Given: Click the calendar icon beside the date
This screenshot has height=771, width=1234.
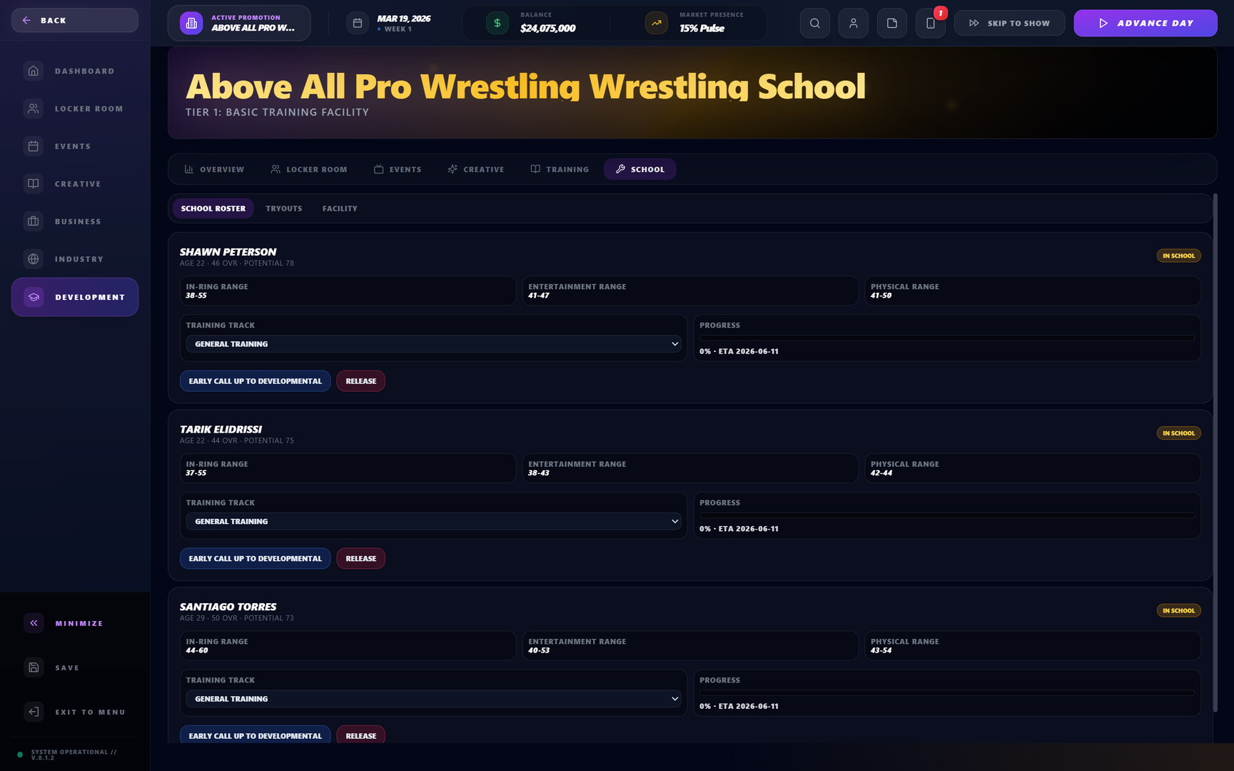Looking at the screenshot, I should coord(358,23).
